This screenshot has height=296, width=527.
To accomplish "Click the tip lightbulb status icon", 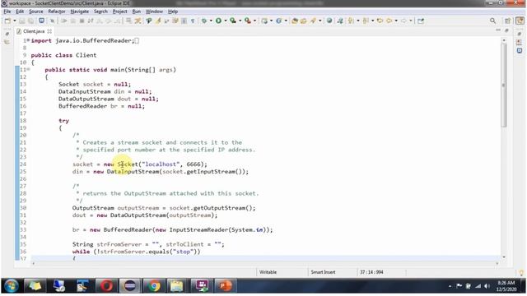I will click(521, 272).
